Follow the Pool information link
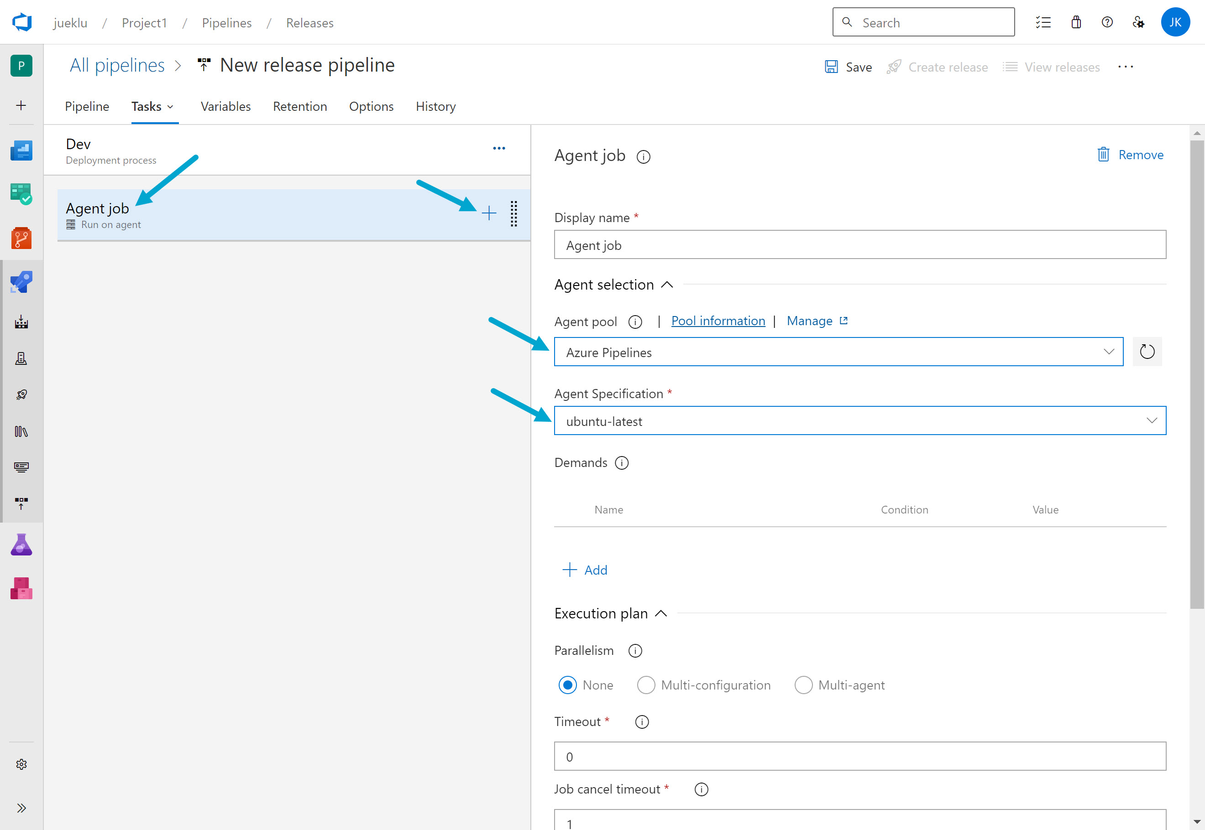Image resolution: width=1205 pixels, height=830 pixels. (x=718, y=320)
